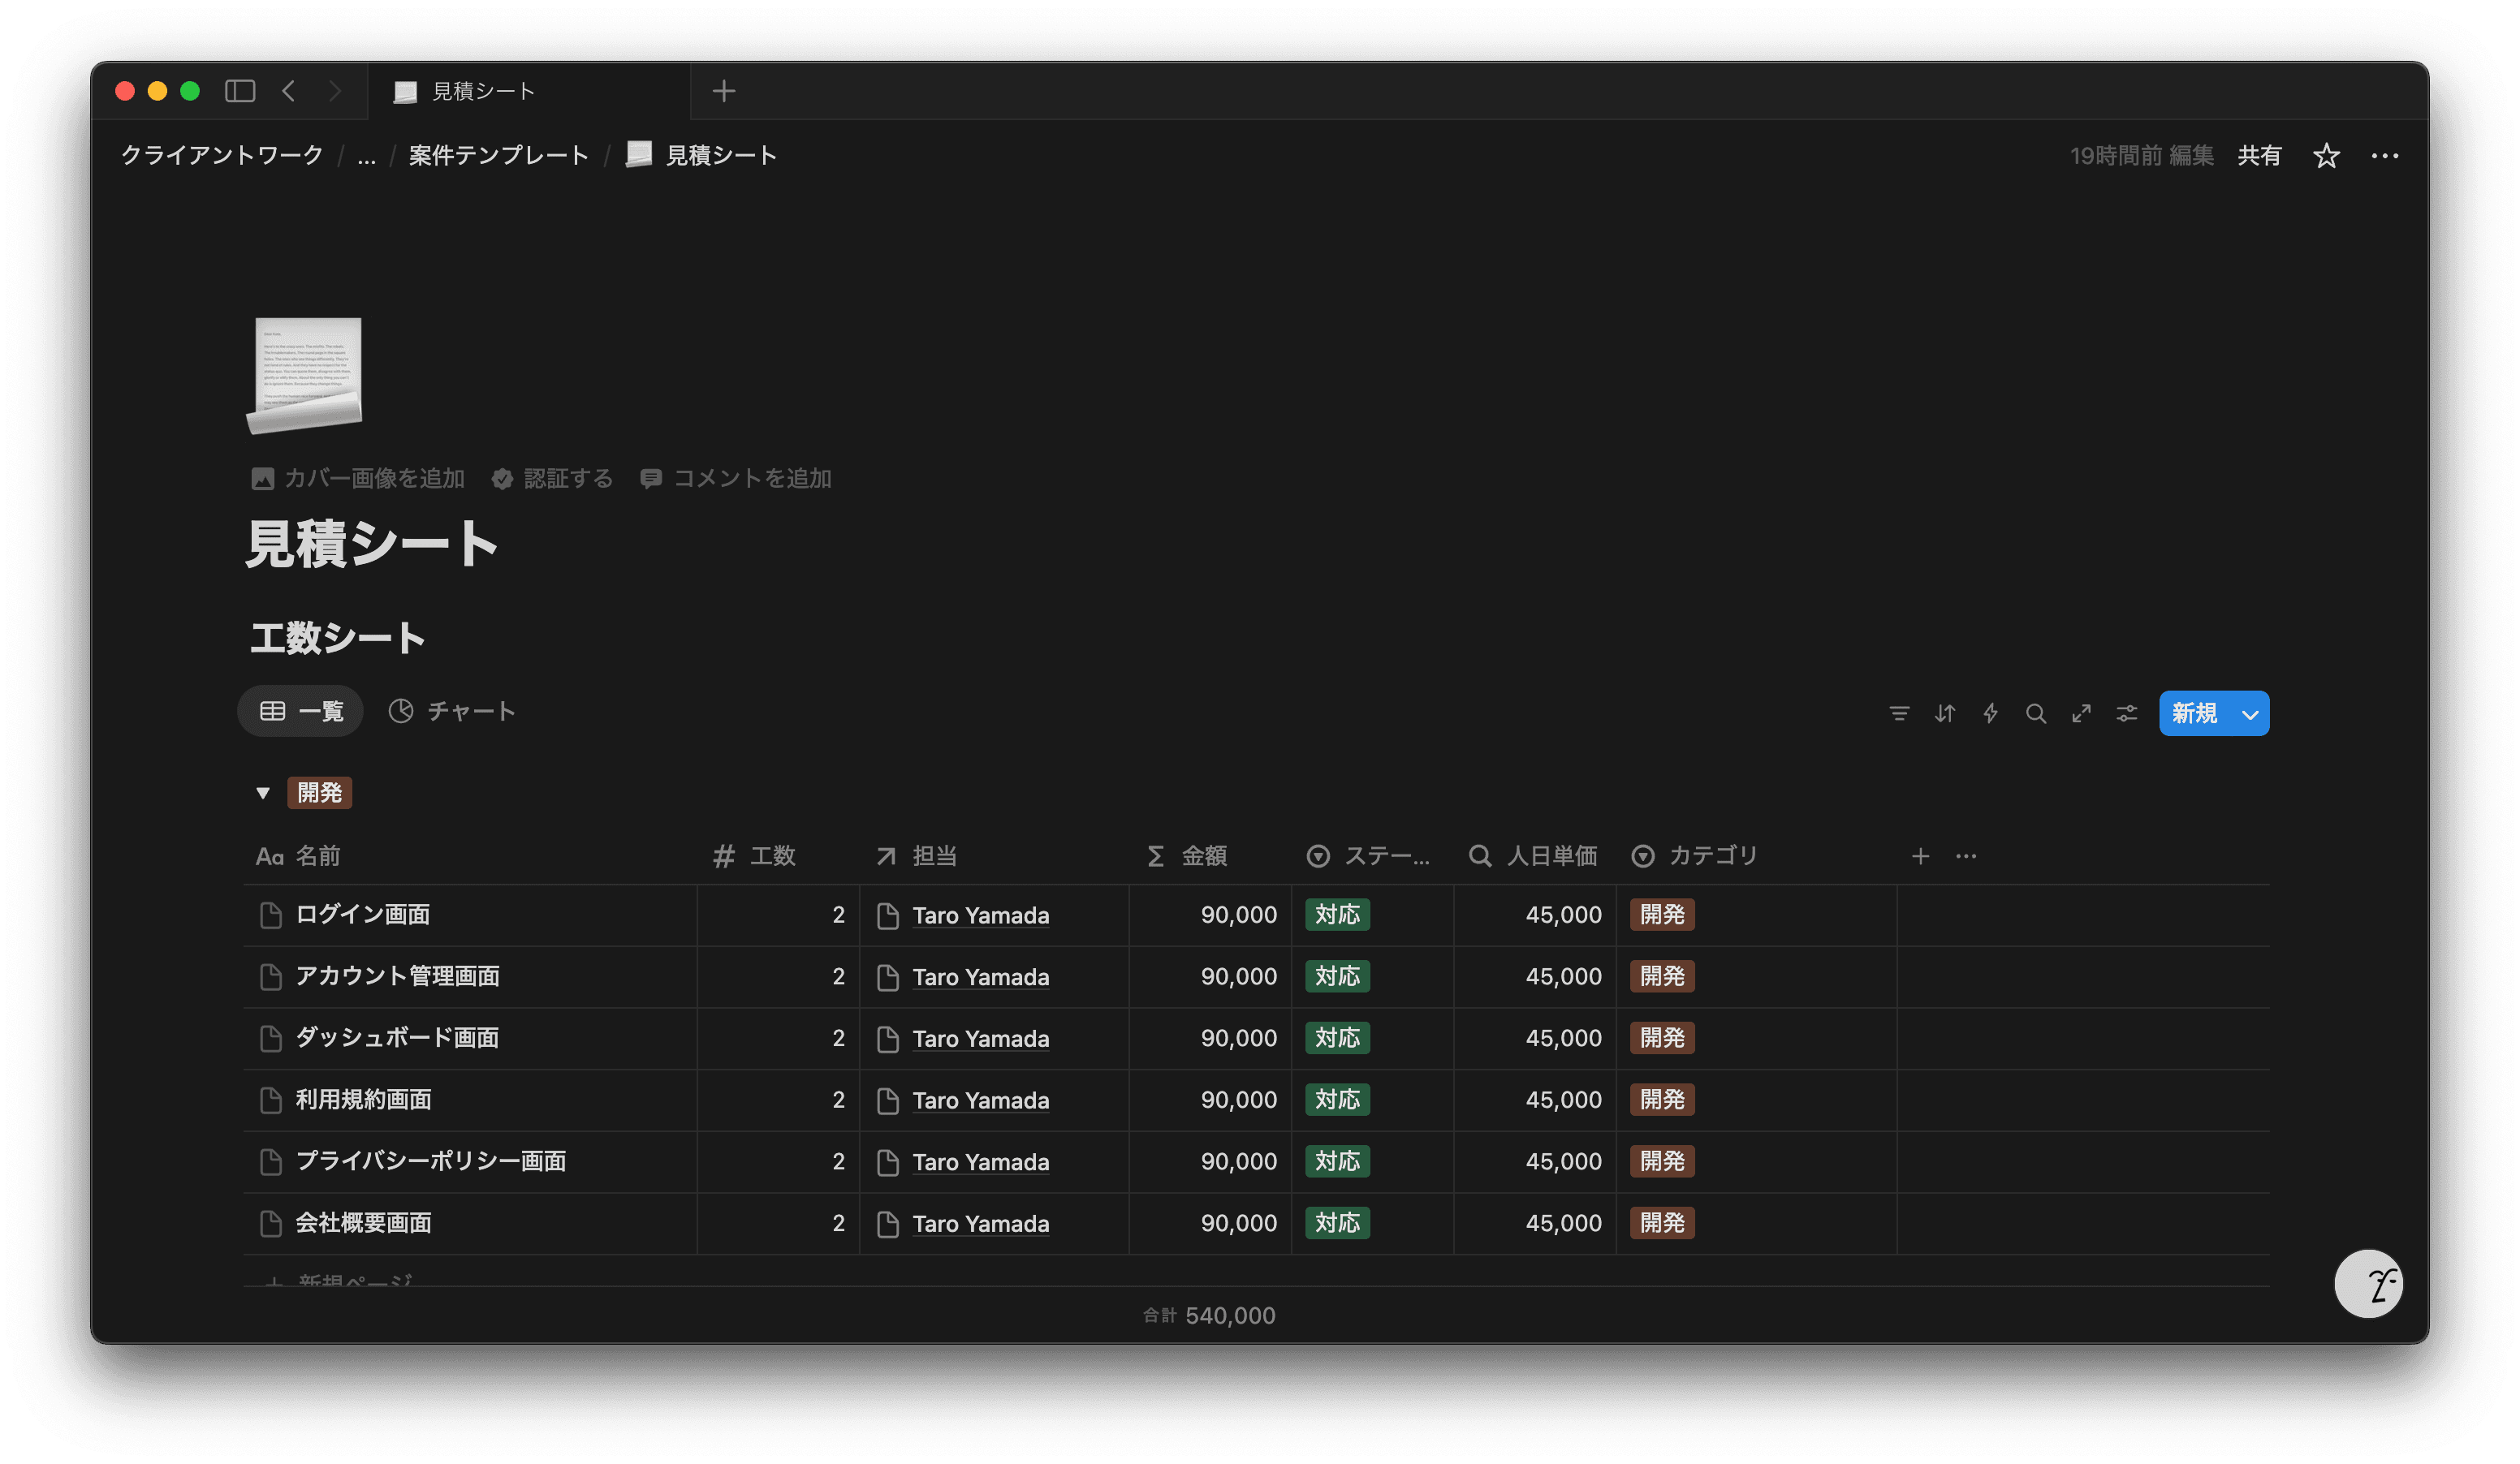Open new browser tab plus button

tap(724, 91)
